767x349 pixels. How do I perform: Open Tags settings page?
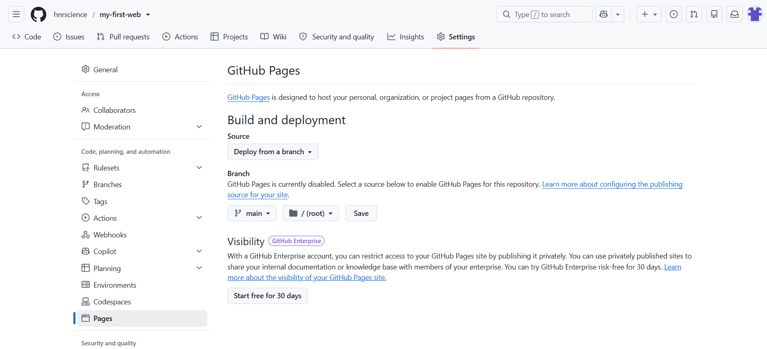click(142, 201)
